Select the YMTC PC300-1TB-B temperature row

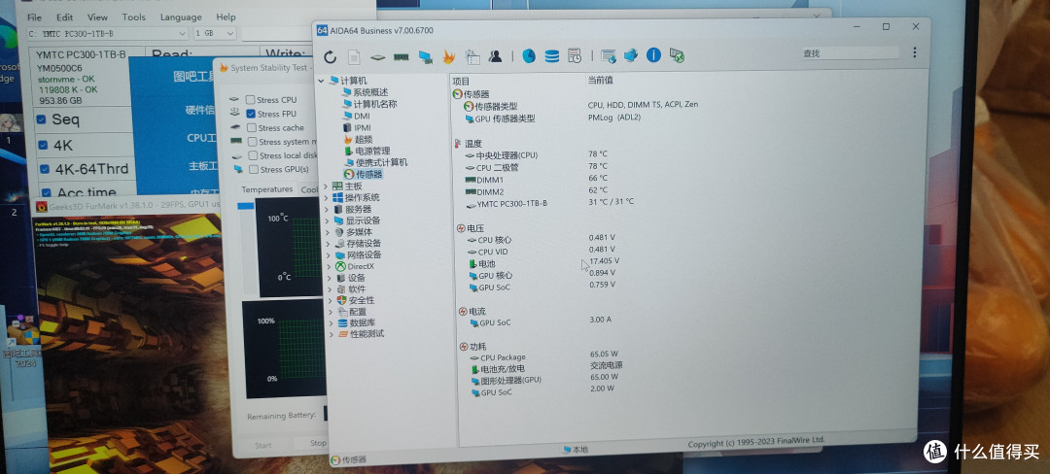pyautogui.click(x=512, y=203)
